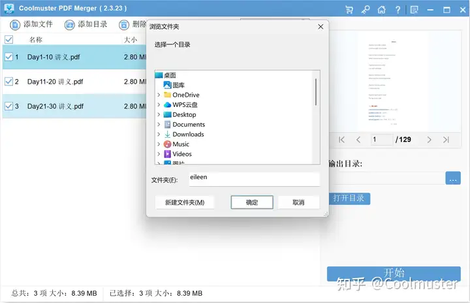
Task: Click the 文件夹 name input field
Action: click(255, 179)
